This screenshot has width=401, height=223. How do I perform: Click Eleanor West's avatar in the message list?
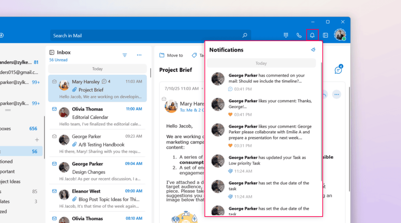(x=64, y=195)
